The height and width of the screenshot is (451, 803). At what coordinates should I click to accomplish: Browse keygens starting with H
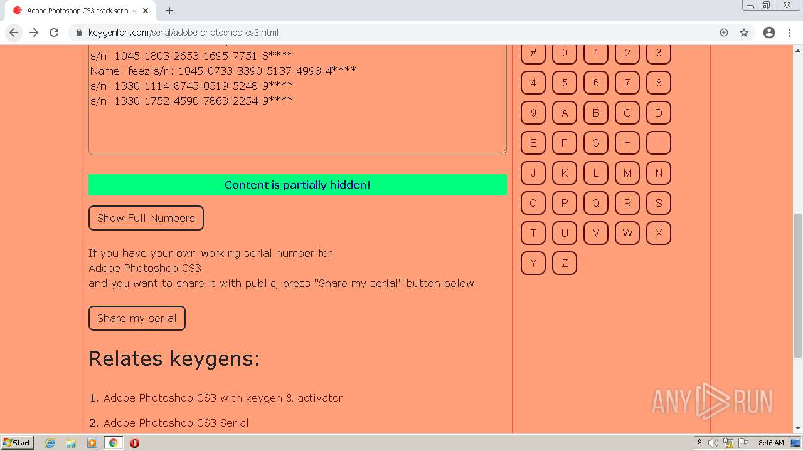(627, 143)
